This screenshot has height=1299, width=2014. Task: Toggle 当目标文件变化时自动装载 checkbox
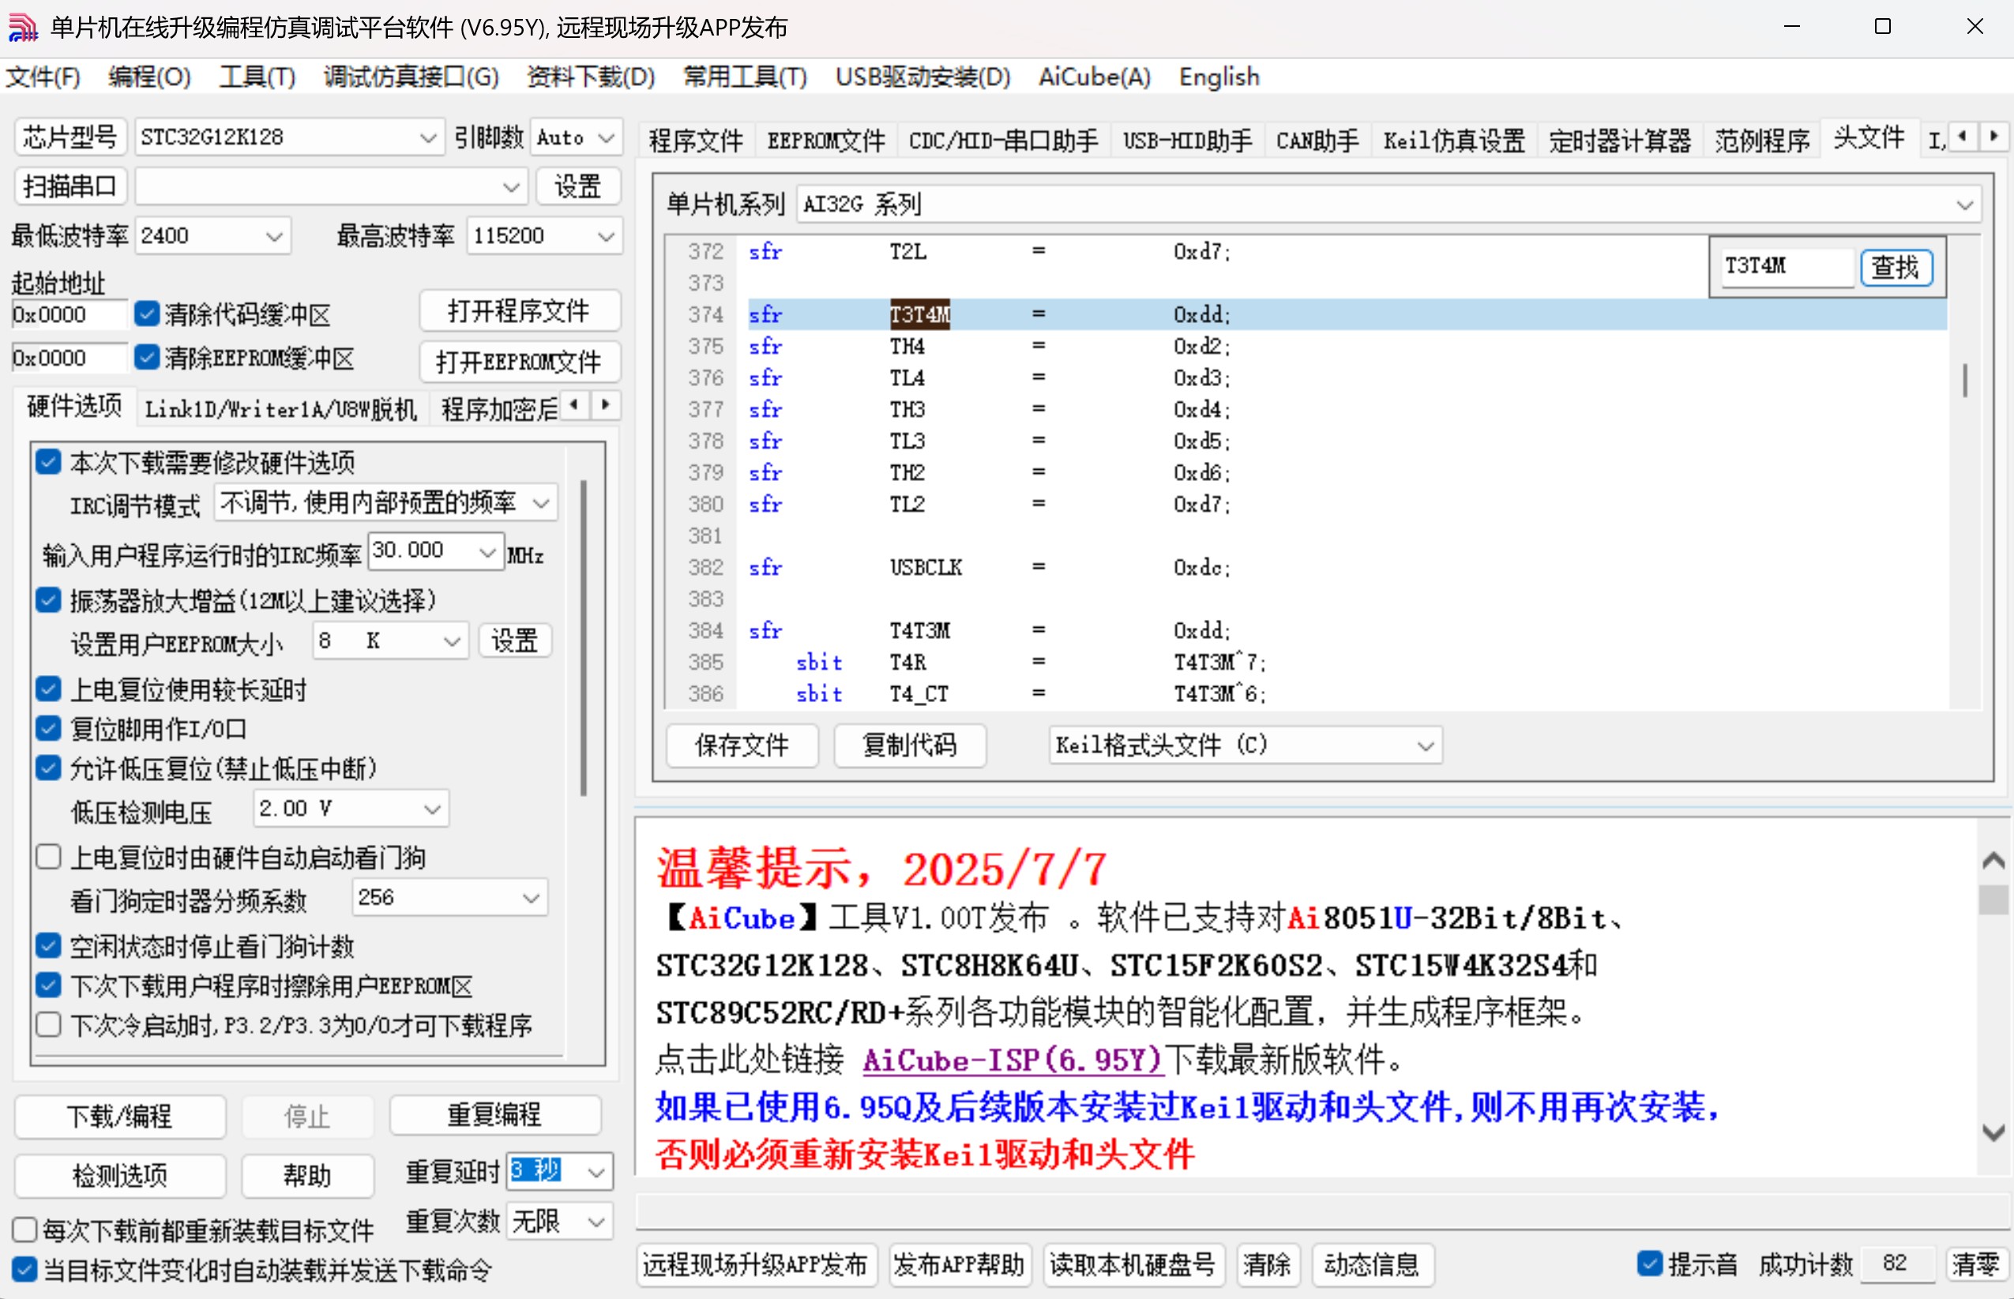point(24,1271)
